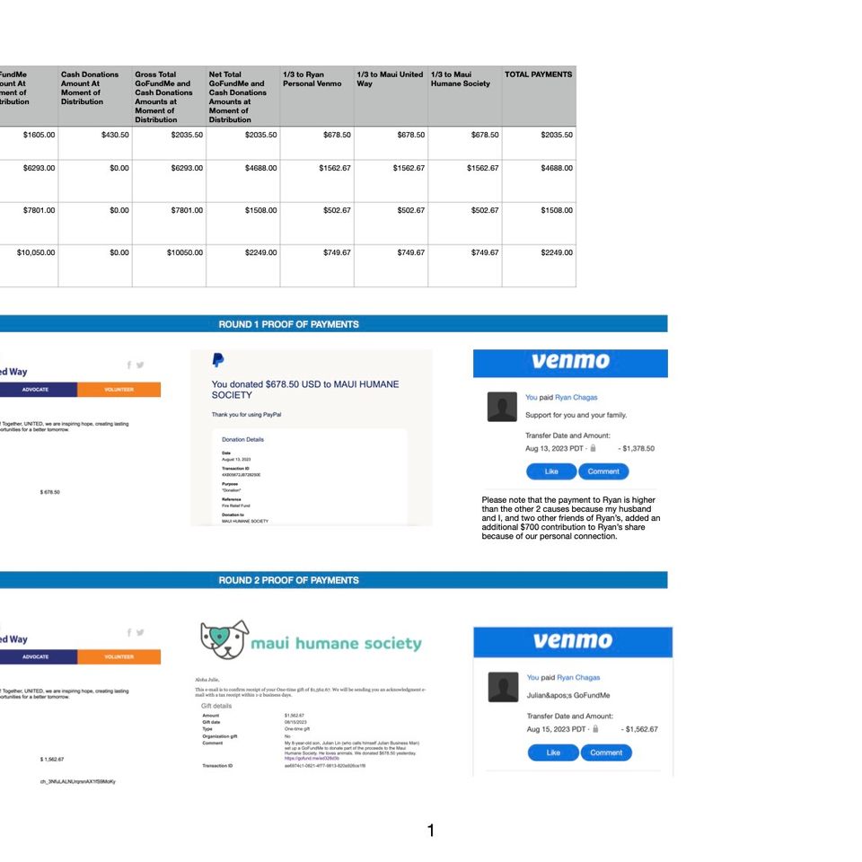Viewport: 862px width, 862px height.
Task: Open the VOLUNTEER tab in the Round 1 United Way page
Action: click(119, 389)
